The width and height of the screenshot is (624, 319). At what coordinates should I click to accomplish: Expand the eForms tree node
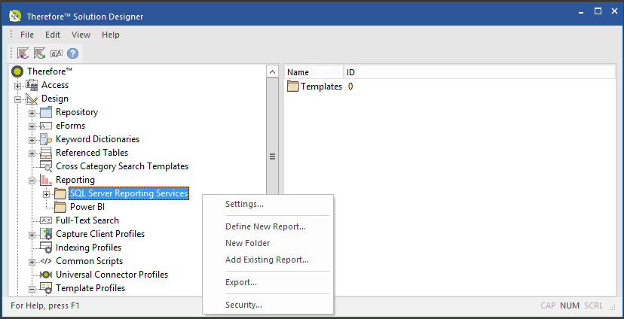(32, 126)
